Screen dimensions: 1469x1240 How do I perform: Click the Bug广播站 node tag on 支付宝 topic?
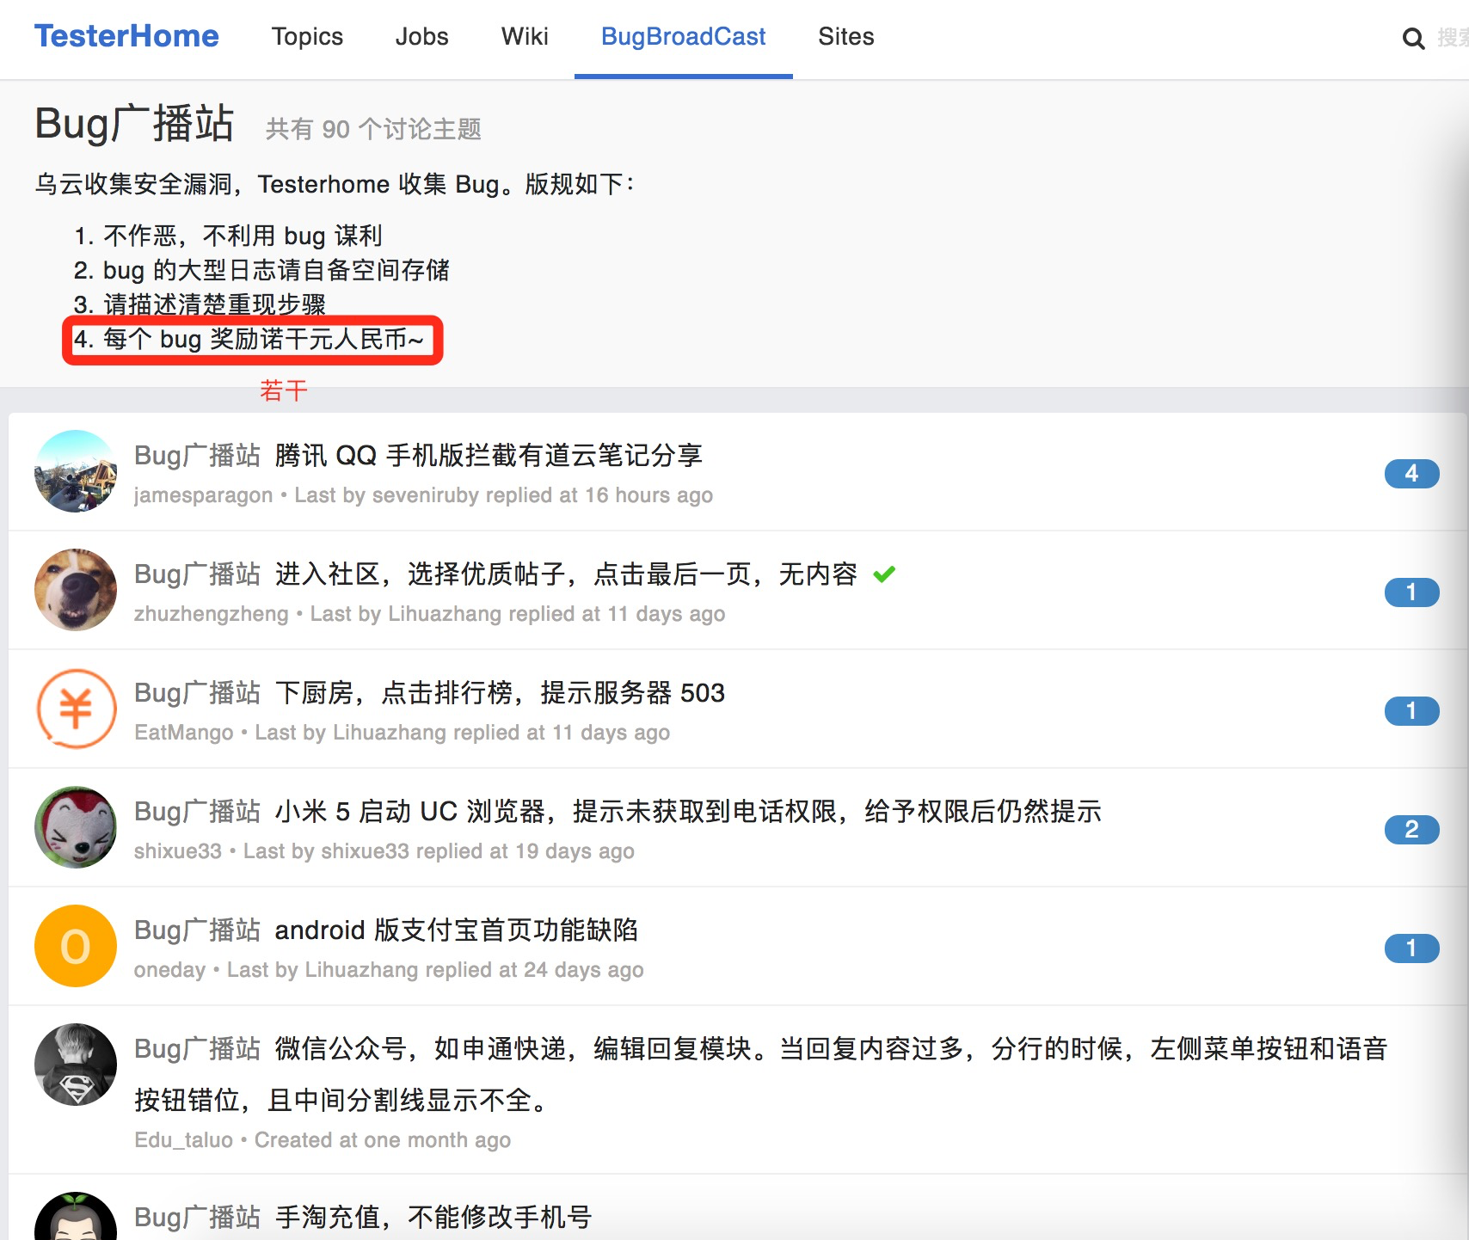point(197,930)
